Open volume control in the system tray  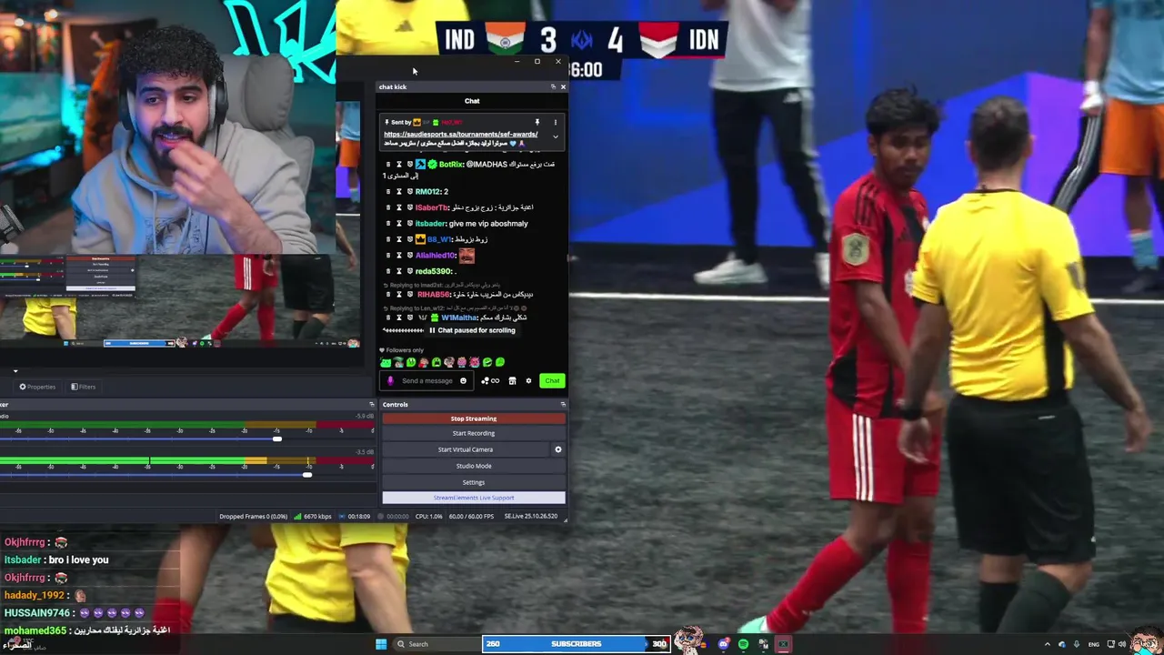click(1122, 644)
